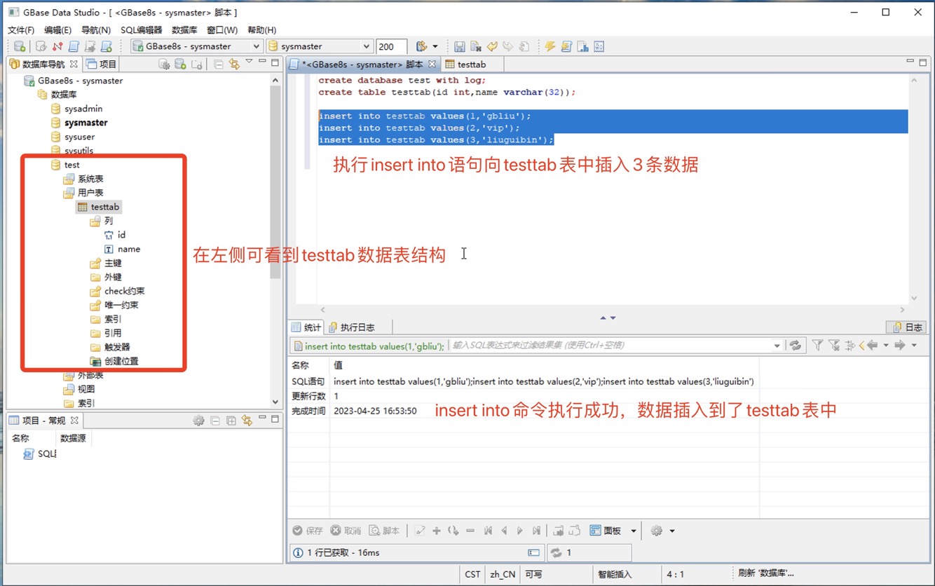The width and height of the screenshot is (935, 586).
Task: Click the 完成时间 value 2023-04-25 16:53:50
Action: [375, 411]
